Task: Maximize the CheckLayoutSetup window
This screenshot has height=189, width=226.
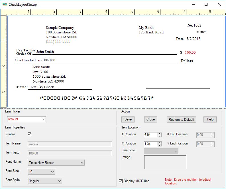Action: (x=206, y=4)
